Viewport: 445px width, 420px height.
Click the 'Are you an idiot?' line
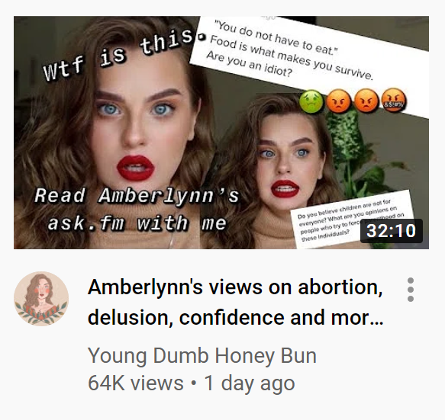click(249, 63)
